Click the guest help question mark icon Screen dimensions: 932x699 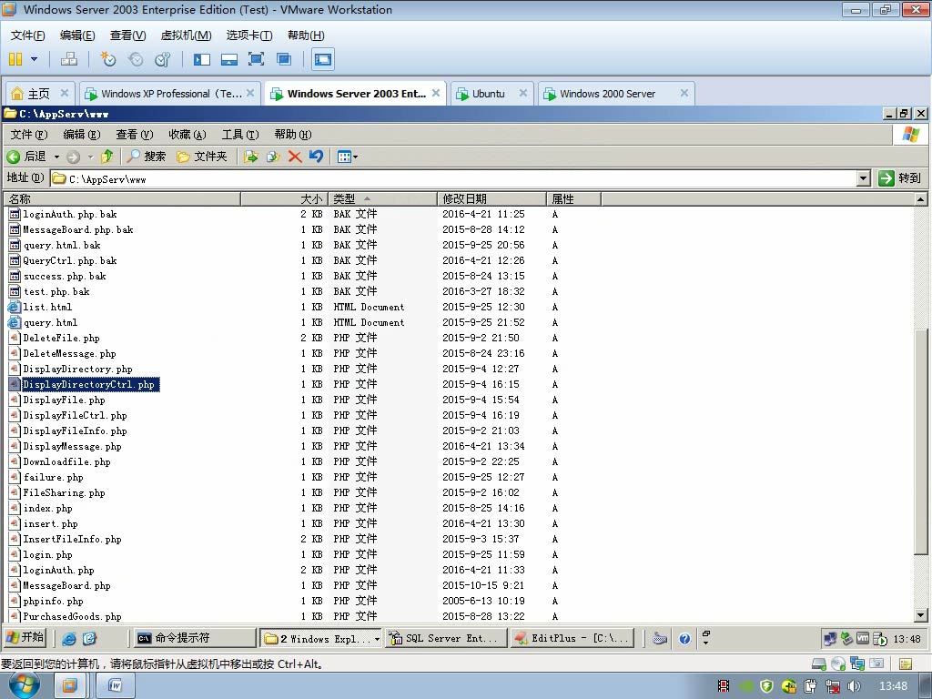point(684,639)
